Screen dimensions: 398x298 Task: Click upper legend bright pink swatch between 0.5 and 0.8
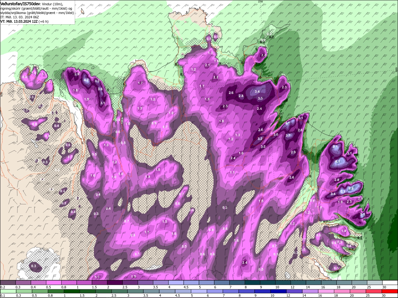click(53, 282)
